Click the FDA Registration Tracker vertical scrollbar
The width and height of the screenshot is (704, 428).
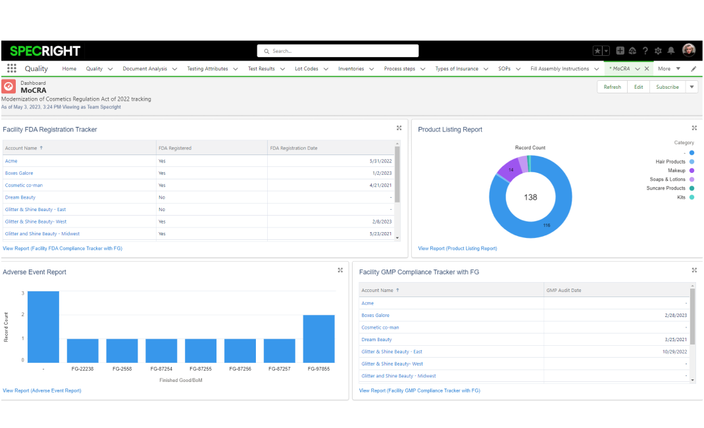tap(397, 173)
